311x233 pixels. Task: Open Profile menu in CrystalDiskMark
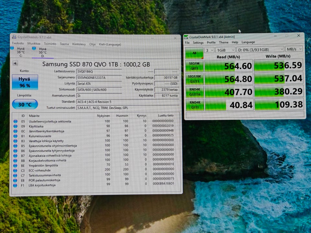pyautogui.click(x=211, y=42)
